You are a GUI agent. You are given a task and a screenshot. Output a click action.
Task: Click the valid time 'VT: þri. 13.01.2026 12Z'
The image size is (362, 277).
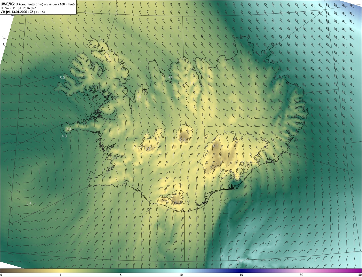click(17, 12)
